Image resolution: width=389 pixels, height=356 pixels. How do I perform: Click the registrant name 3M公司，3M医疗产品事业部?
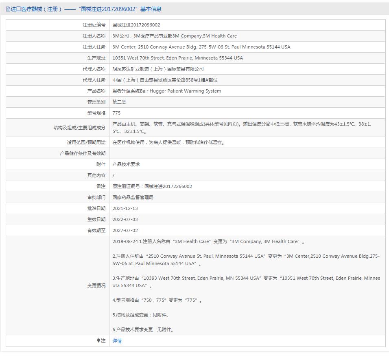point(142,36)
